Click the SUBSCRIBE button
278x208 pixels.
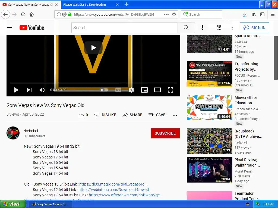tap(165, 133)
